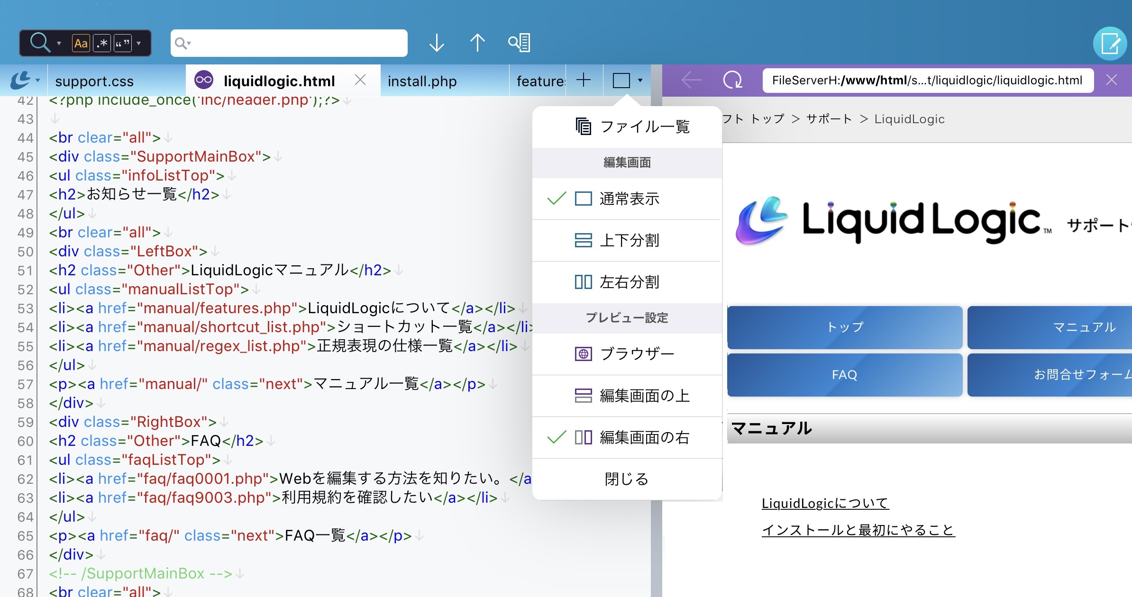Click お知らせ一覧 text on line 47
Screen dimensions: 1132x597
pyautogui.click(x=132, y=194)
